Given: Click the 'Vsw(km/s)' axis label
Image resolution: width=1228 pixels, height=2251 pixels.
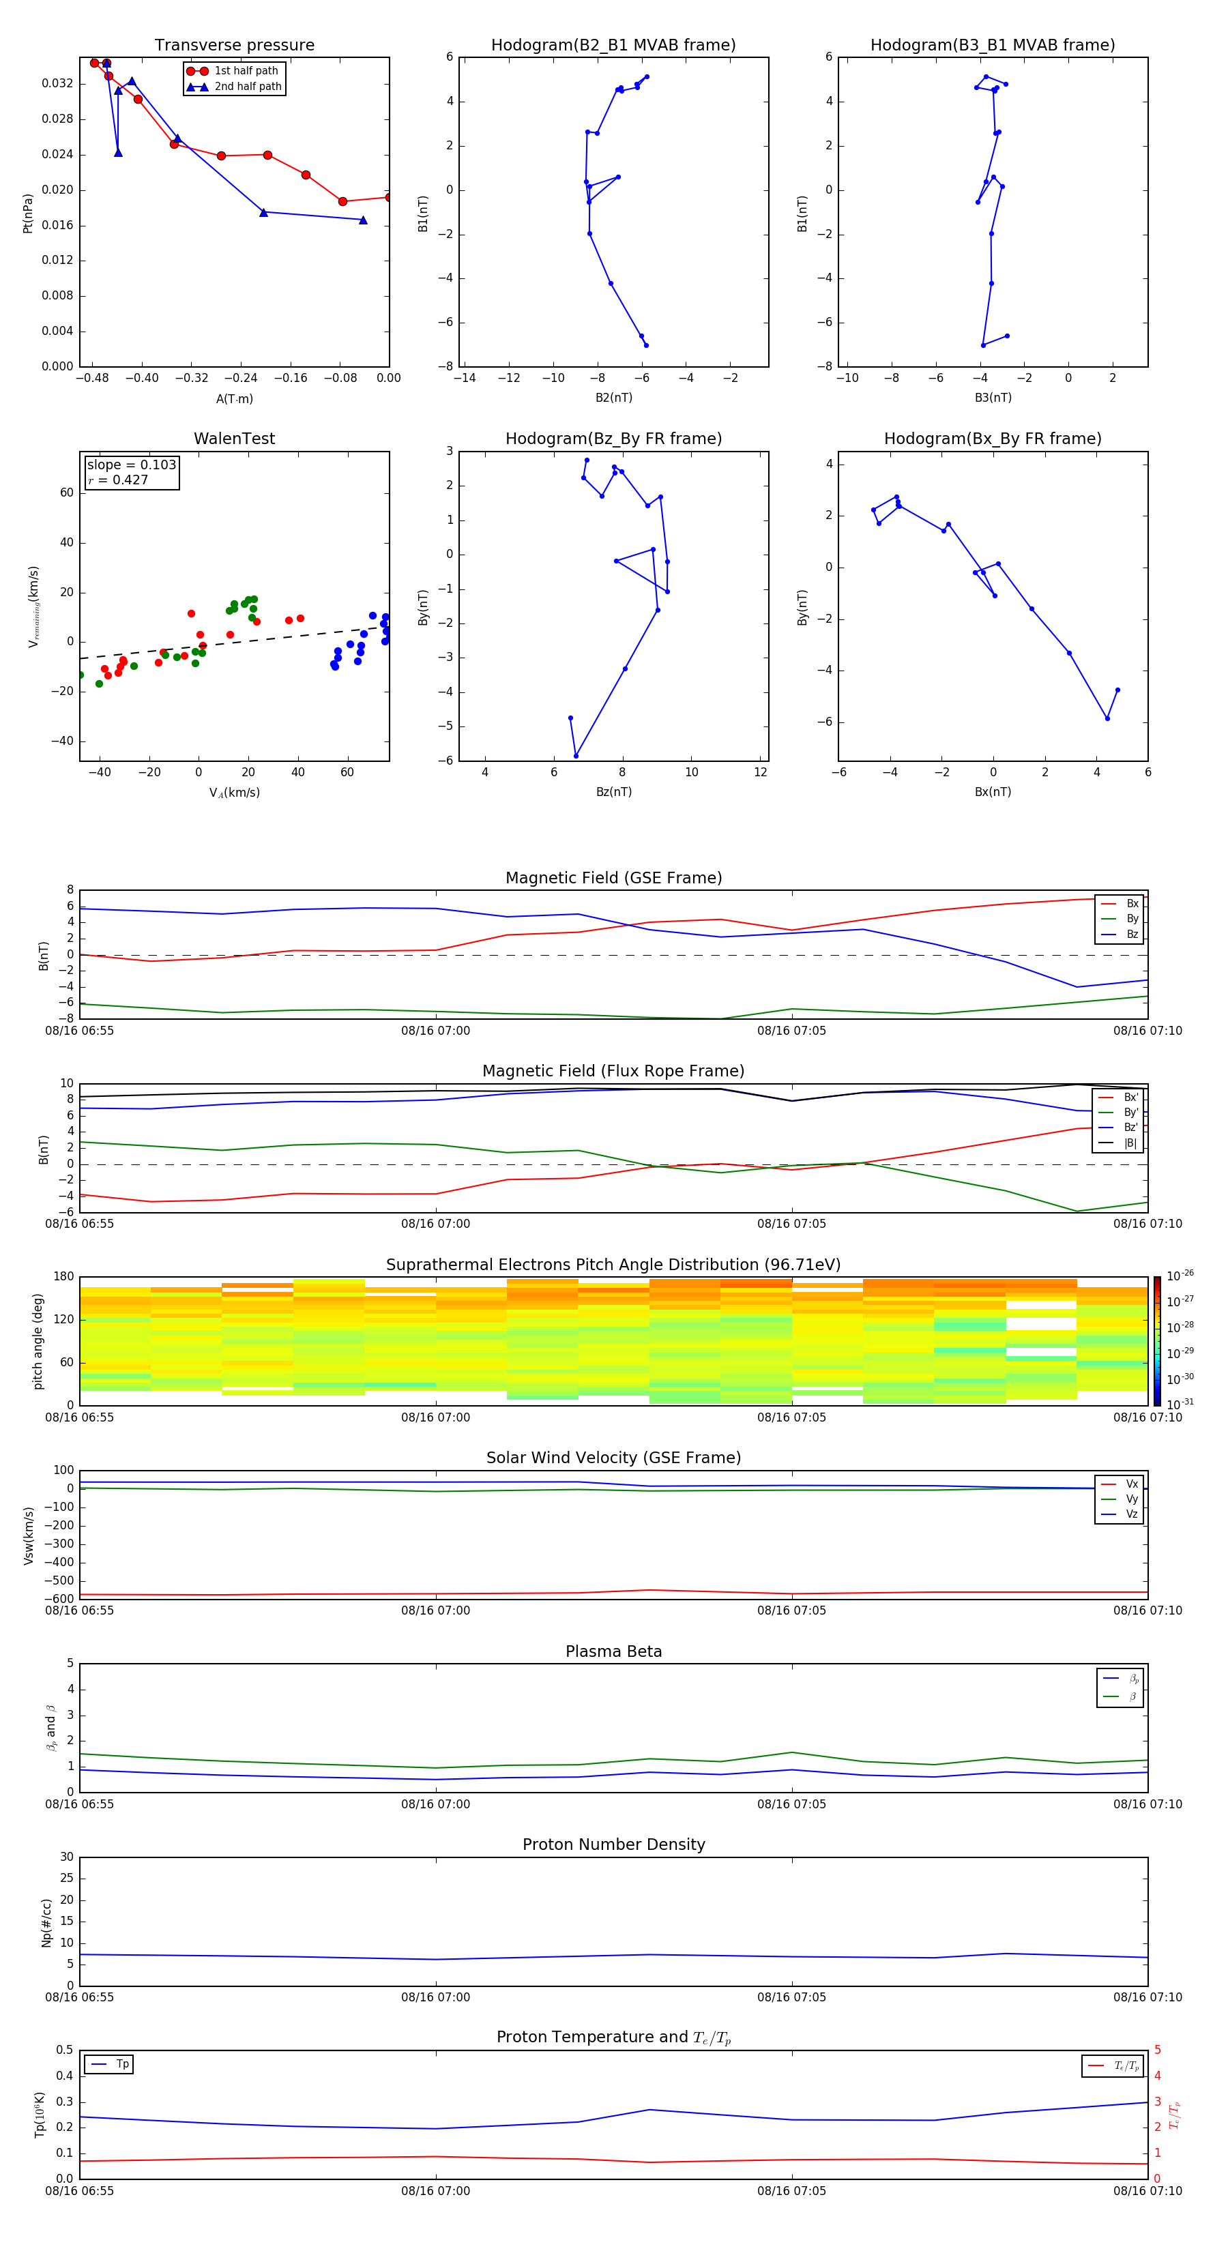Looking at the screenshot, I should 29,1535.
